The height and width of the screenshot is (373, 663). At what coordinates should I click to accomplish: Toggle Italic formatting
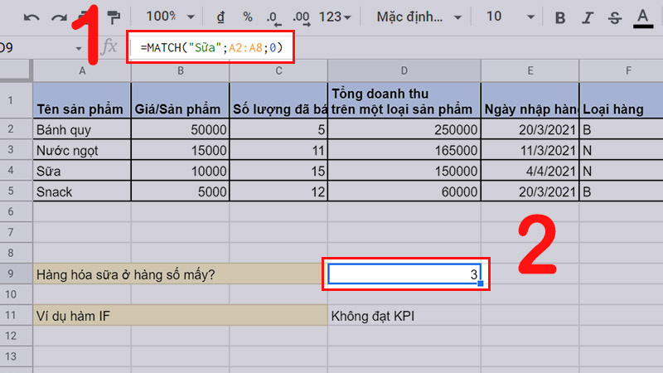(x=588, y=17)
